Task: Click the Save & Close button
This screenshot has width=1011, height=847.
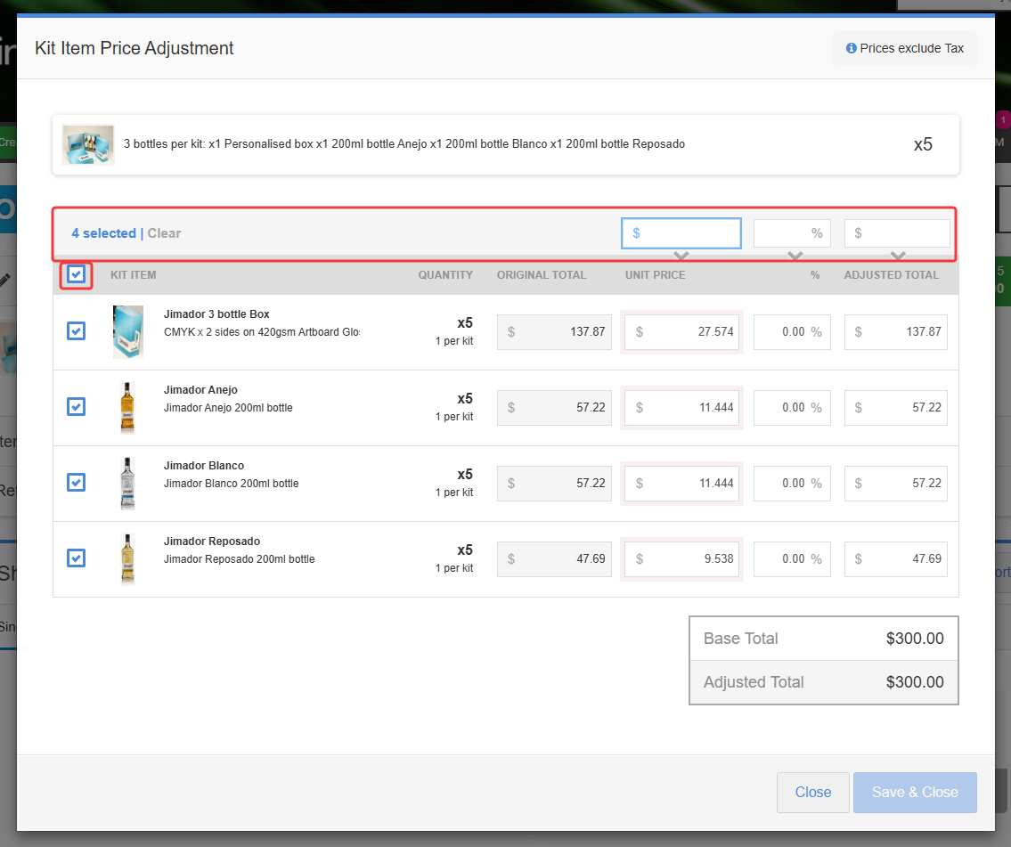Action: coord(915,792)
